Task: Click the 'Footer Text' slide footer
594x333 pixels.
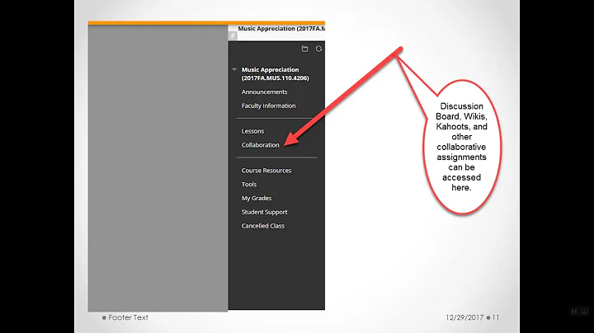Action: click(128, 317)
